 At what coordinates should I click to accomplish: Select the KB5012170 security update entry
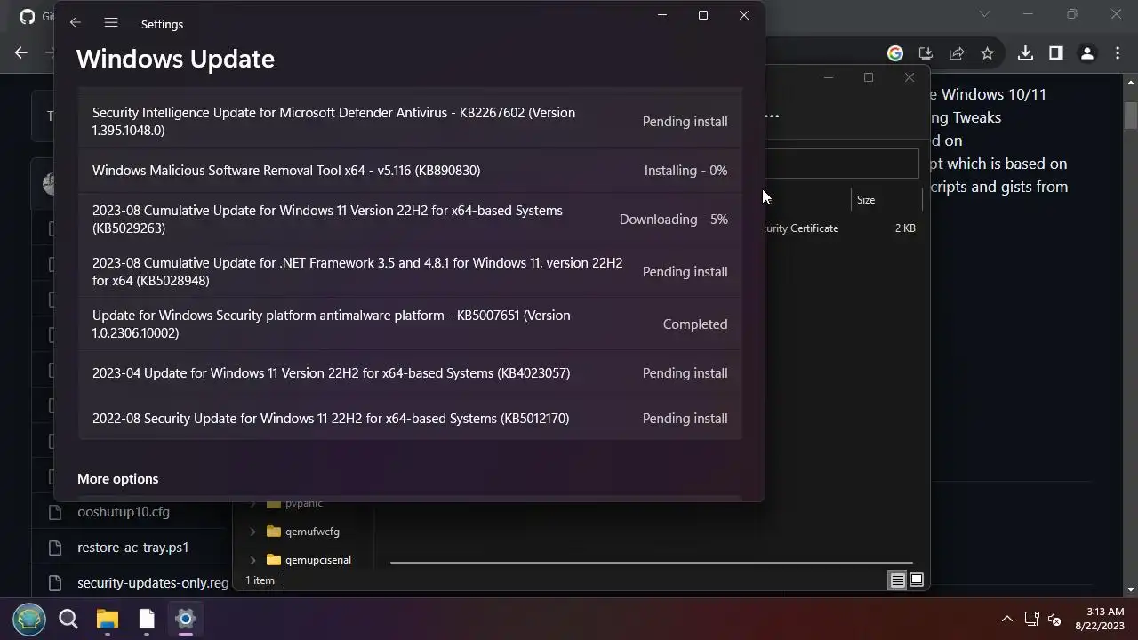410,419
